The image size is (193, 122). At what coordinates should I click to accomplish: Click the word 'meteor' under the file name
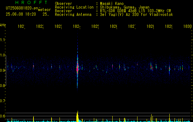[44, 10]
